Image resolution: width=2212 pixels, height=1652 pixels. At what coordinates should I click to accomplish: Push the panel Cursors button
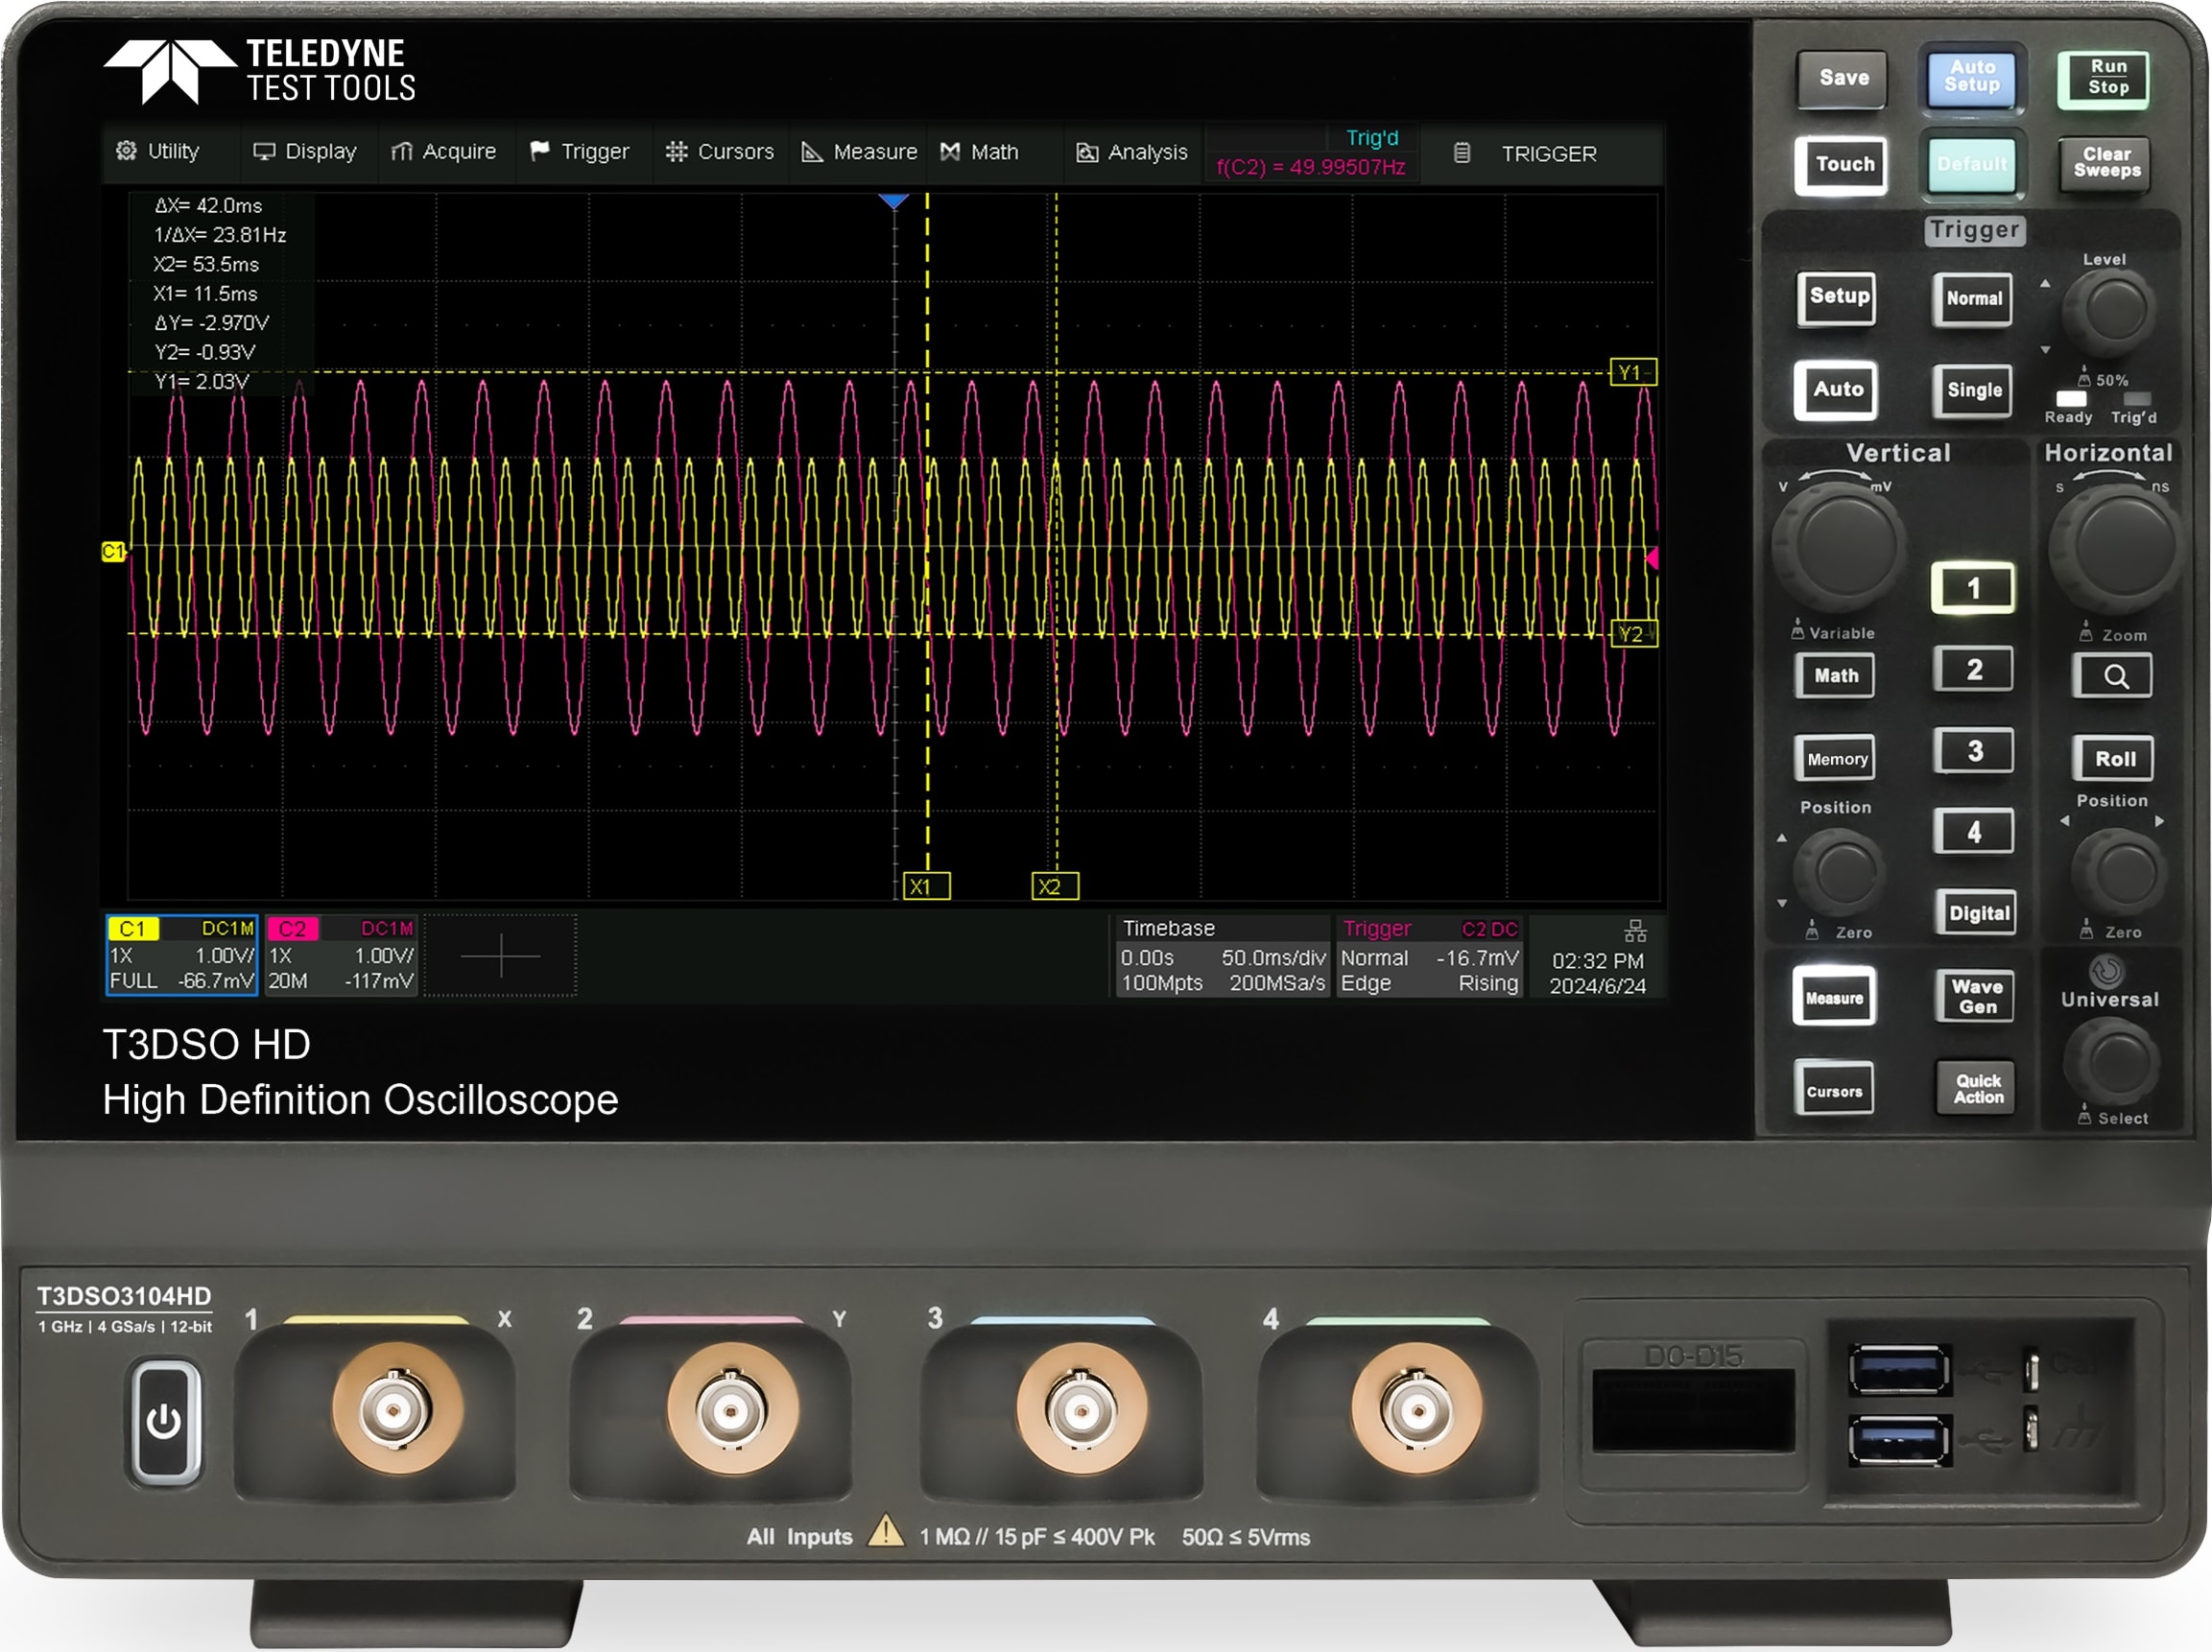point(1834,1089)
